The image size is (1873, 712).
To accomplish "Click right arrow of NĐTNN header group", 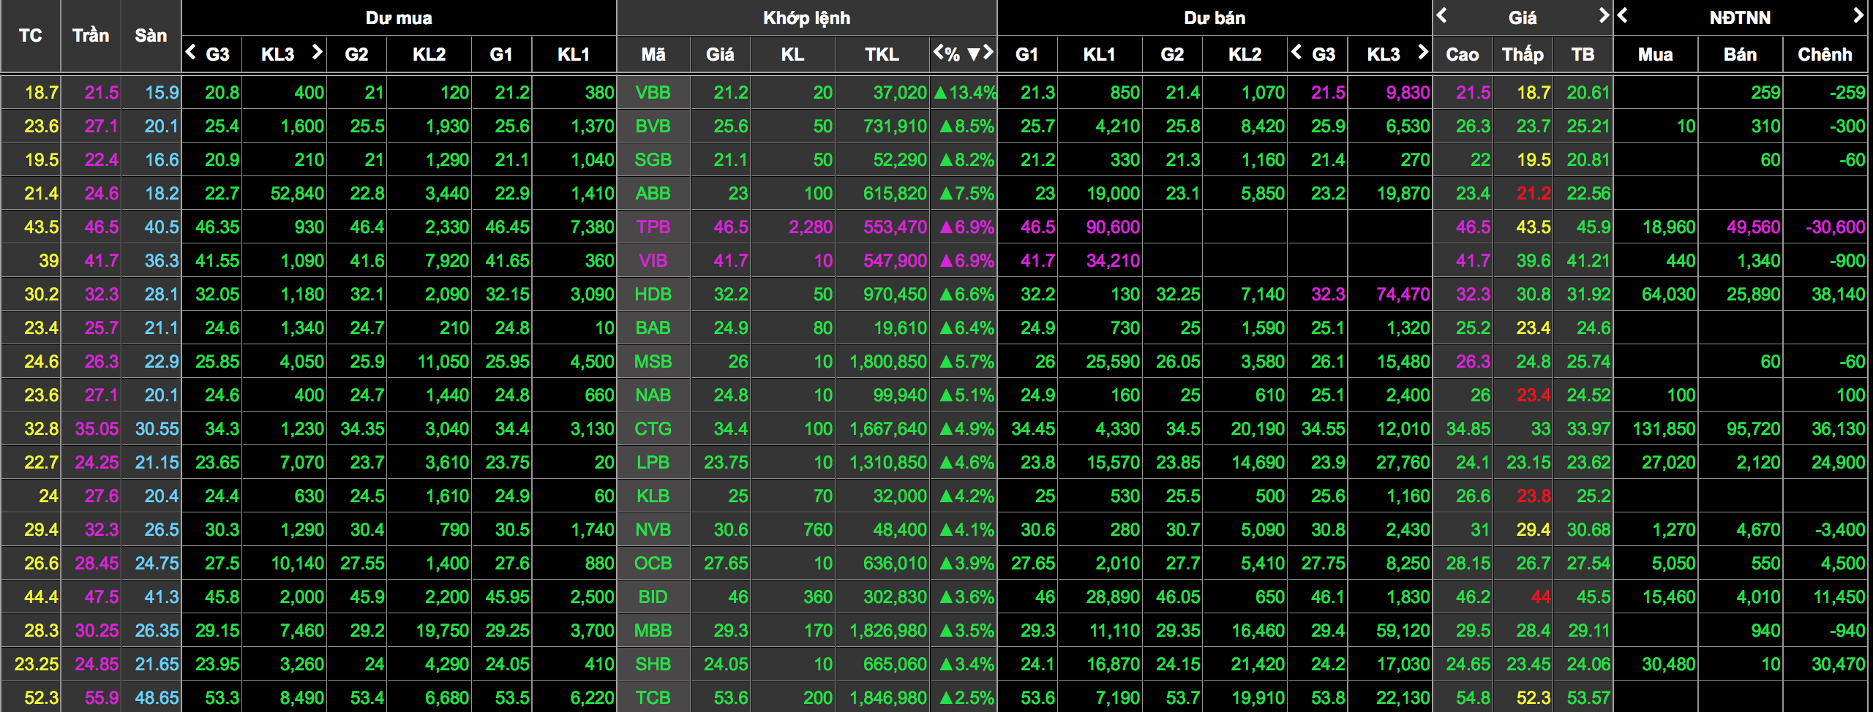I will (x=1858, y=15).
